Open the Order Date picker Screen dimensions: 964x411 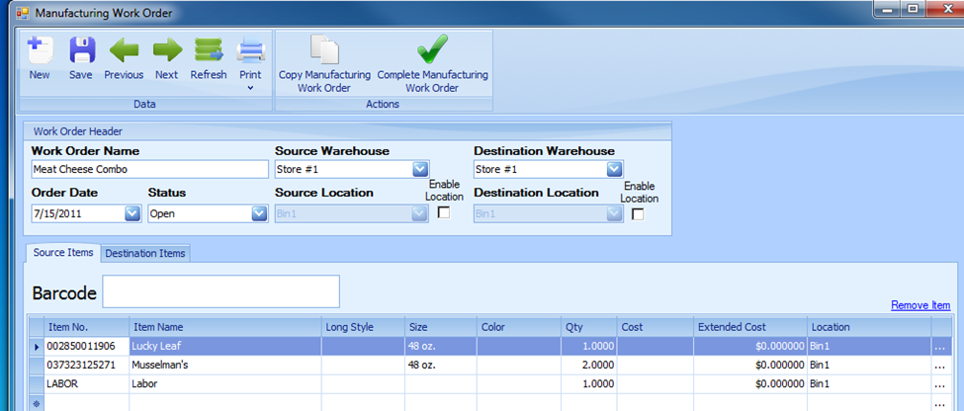tap(132, 213)
